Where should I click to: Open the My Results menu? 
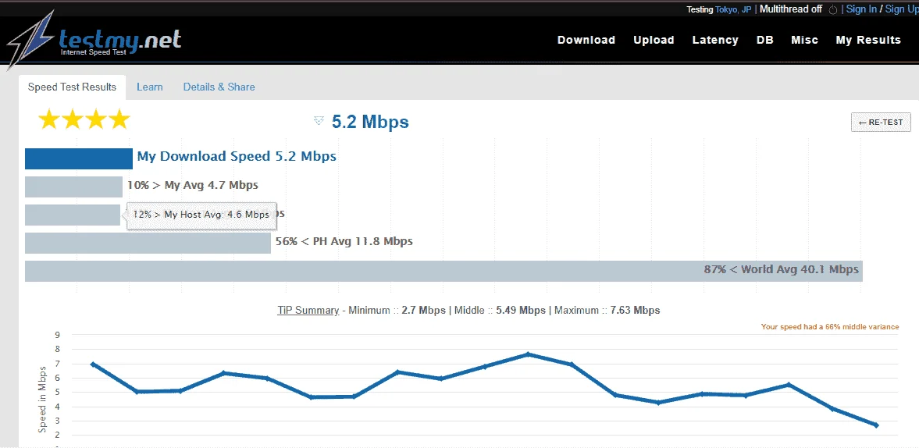point(868,40)
